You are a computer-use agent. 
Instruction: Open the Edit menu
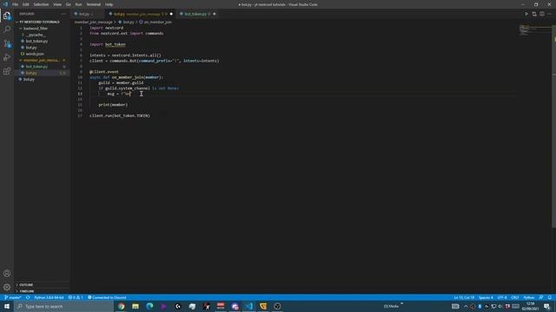pyautogui.click(x=26, y=4)
